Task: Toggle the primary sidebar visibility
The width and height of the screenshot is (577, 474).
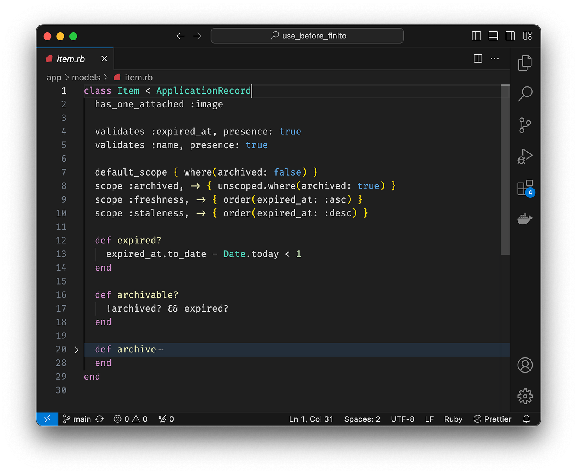Action: pyautogui.click(x=476, y=36)
